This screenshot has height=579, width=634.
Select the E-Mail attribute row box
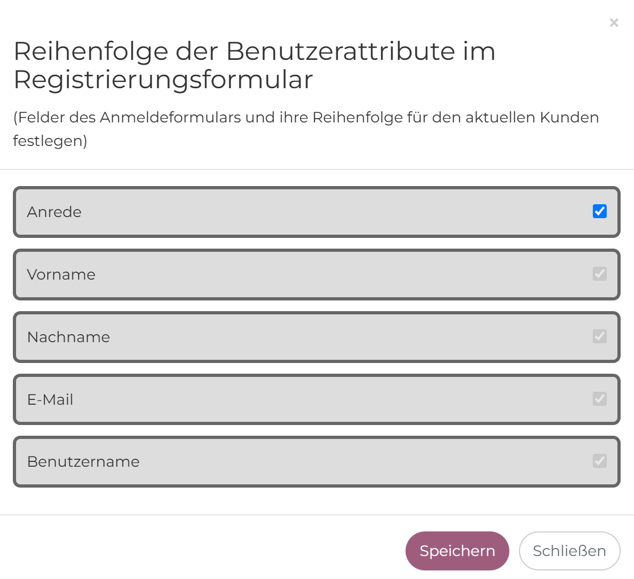click(x=316, y=400)
